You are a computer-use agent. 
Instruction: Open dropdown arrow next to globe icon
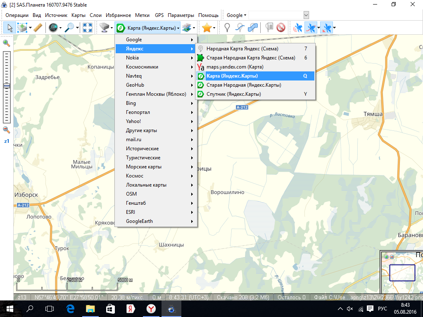tap(60, 28)
